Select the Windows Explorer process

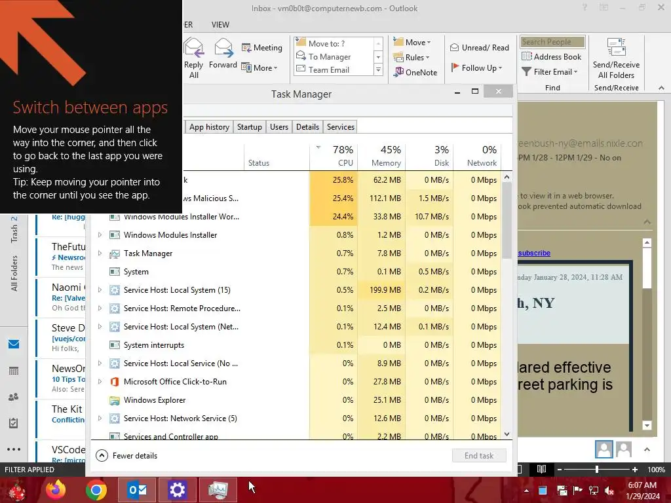[296, 400]
